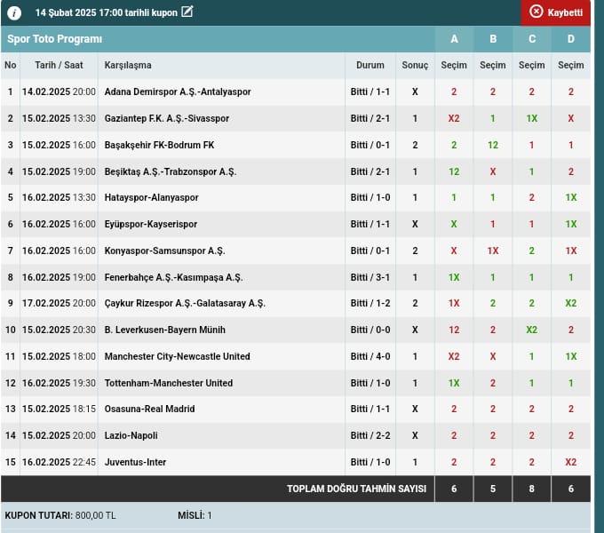604x533 pixels.
Task: Select the column A header tab
Action: pos(454,39)
